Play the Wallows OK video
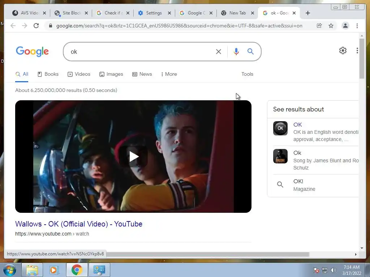 [x=133, y=157]
